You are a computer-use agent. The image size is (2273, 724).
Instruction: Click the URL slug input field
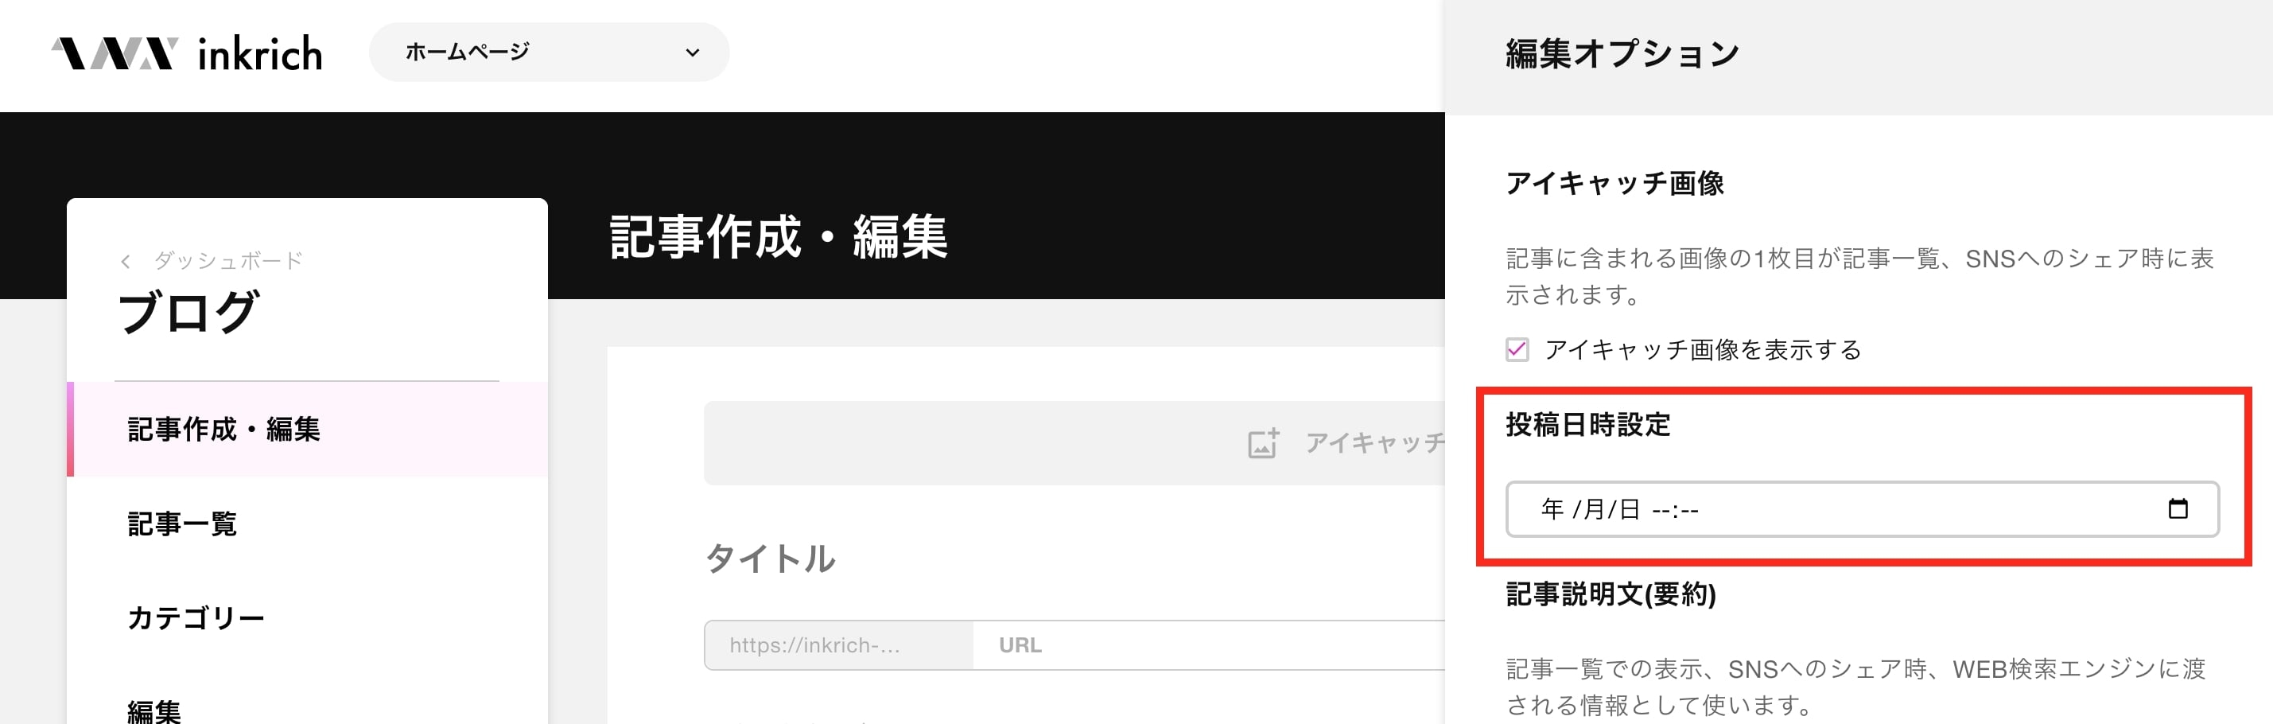[1209, 645]
